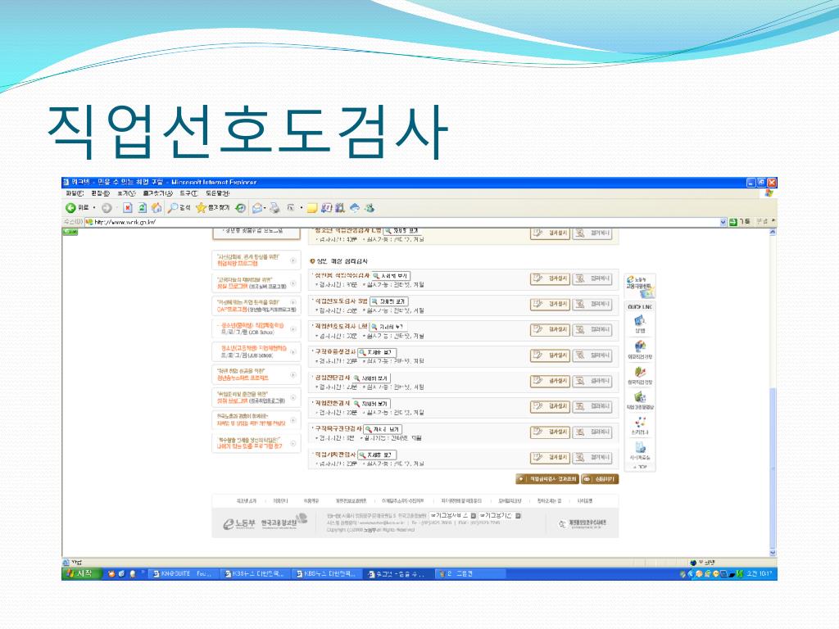Expand the 청년층뉴스타트 프로젝트 sidebar arrow
This screenshot has width=839, height=629.
click(x=293, y=374)
